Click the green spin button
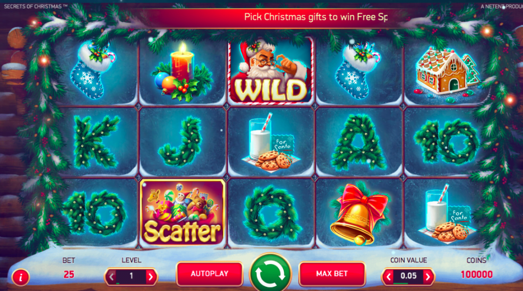 click(270, 273)
